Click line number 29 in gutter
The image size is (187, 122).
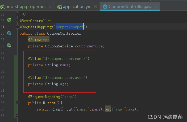point(2,59)
